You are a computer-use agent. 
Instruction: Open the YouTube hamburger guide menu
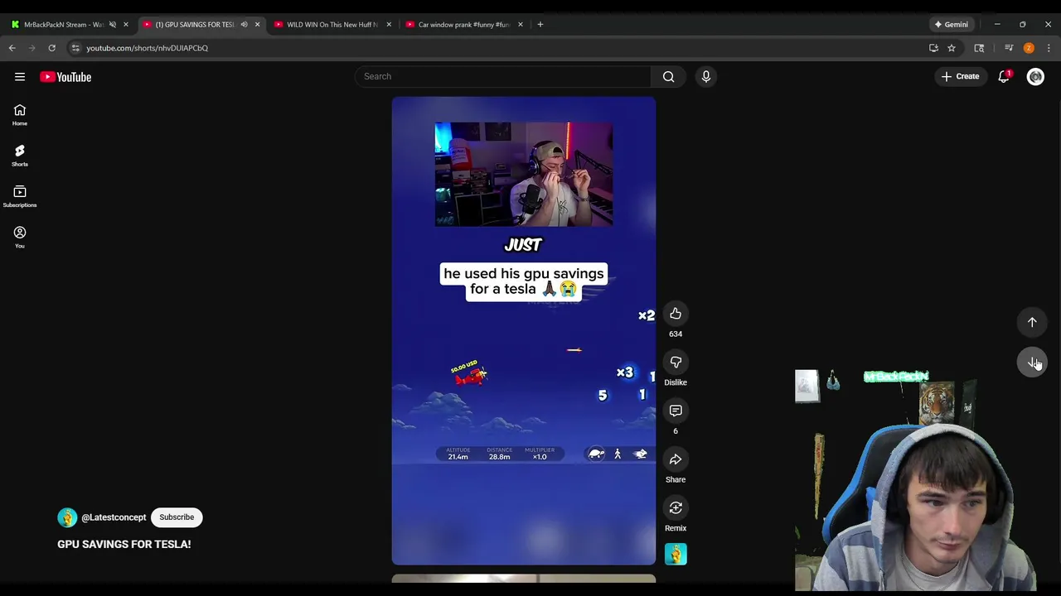20,77
